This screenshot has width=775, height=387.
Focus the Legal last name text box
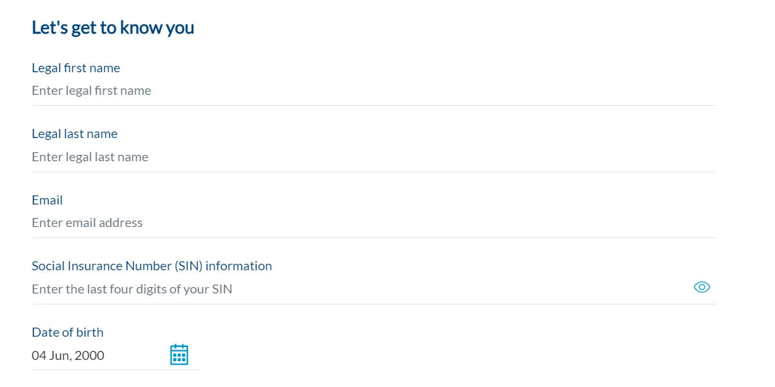click(373, 157)
